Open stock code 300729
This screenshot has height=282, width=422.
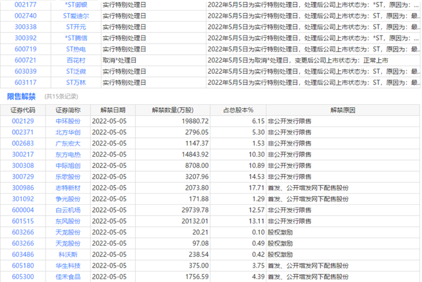[x=23, y=177]
